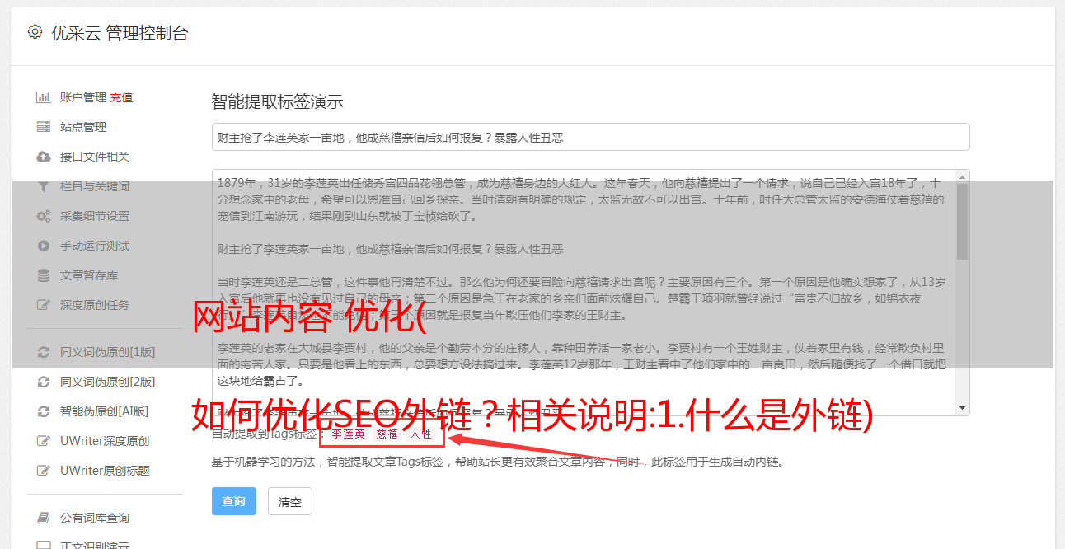
Task: Click into the article title input field
Action: click(590, 137)
